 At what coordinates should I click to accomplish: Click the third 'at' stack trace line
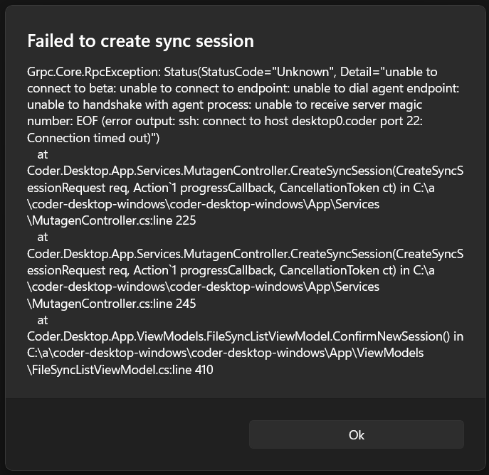[x=43, y=319]
